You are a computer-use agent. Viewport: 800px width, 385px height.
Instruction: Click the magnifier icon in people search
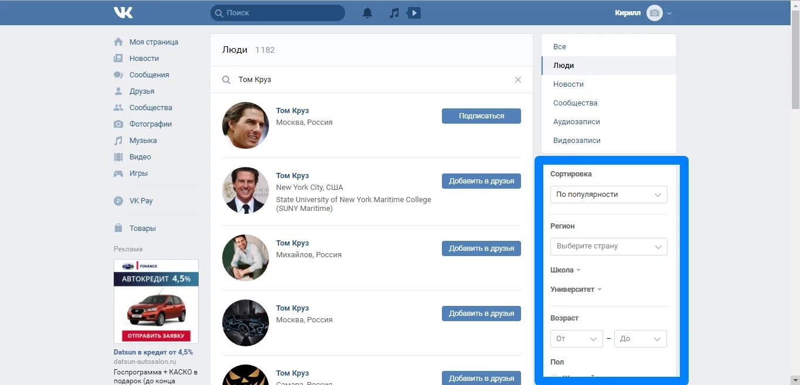coord(226,80)
